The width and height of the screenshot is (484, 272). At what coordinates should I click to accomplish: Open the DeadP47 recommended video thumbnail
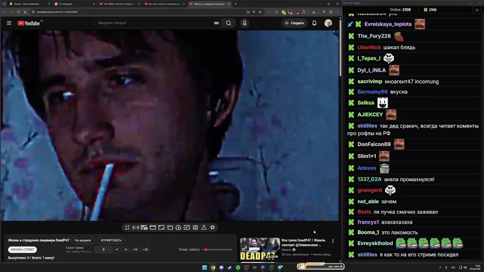[260, 249]
